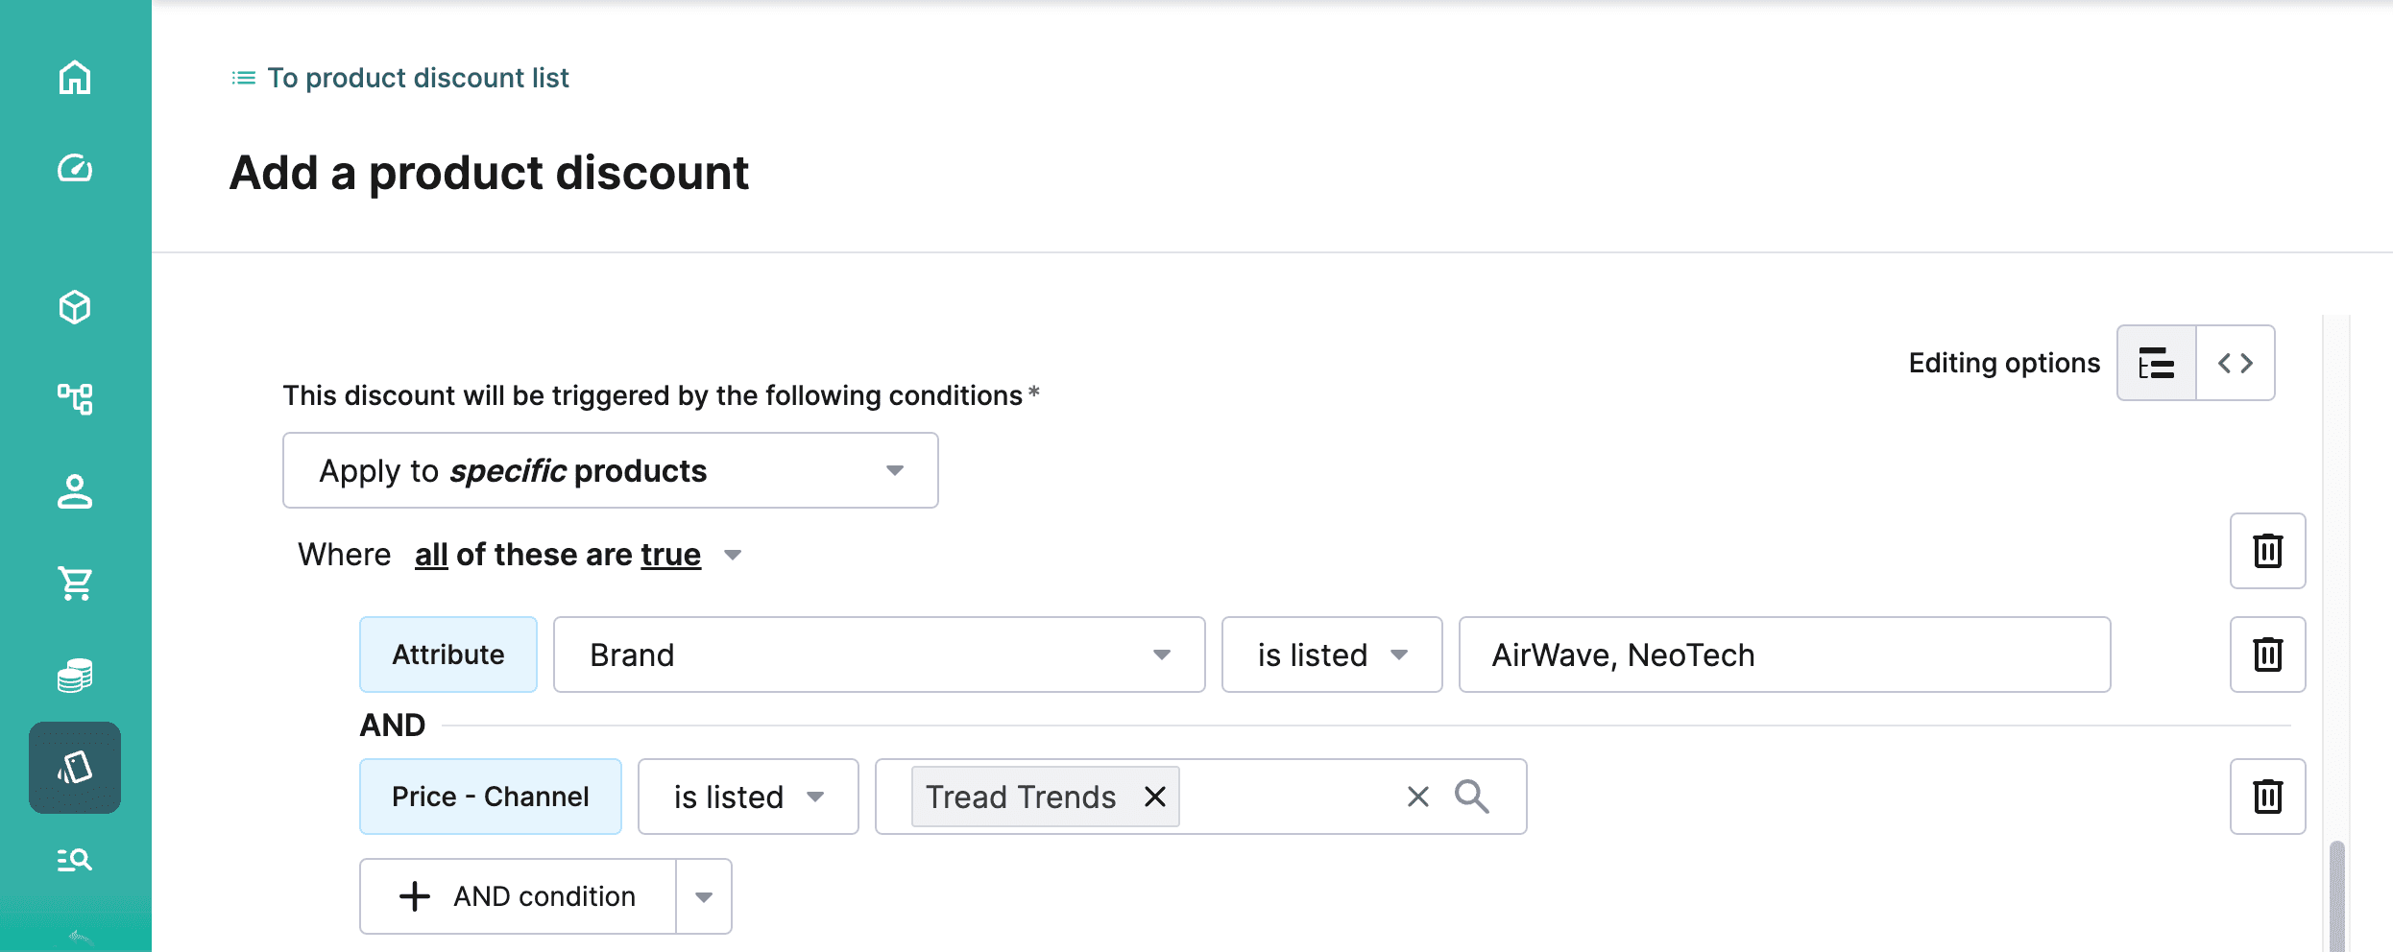The image size is (2393, 952).
Task: Expand the Apply to specific products dropdown
Action: coord(611,470)
